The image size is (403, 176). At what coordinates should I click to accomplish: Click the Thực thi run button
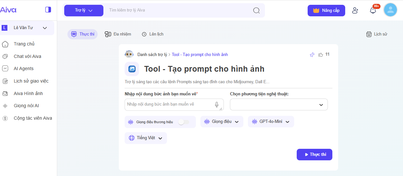pyautogui.click(x=314, y=155)
